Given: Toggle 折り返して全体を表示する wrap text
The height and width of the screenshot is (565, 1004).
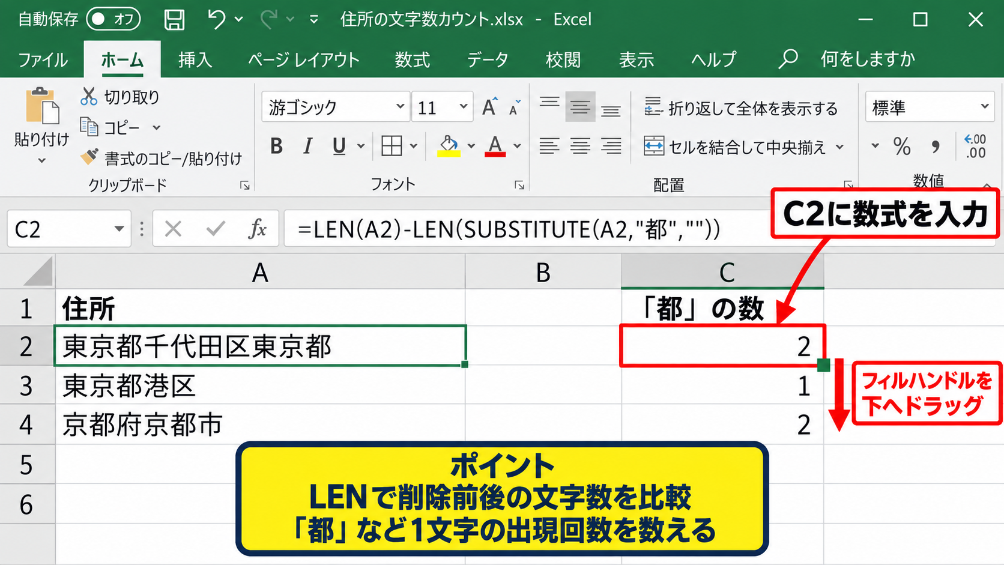Looking at the screenshot, I should coord(740,108).
